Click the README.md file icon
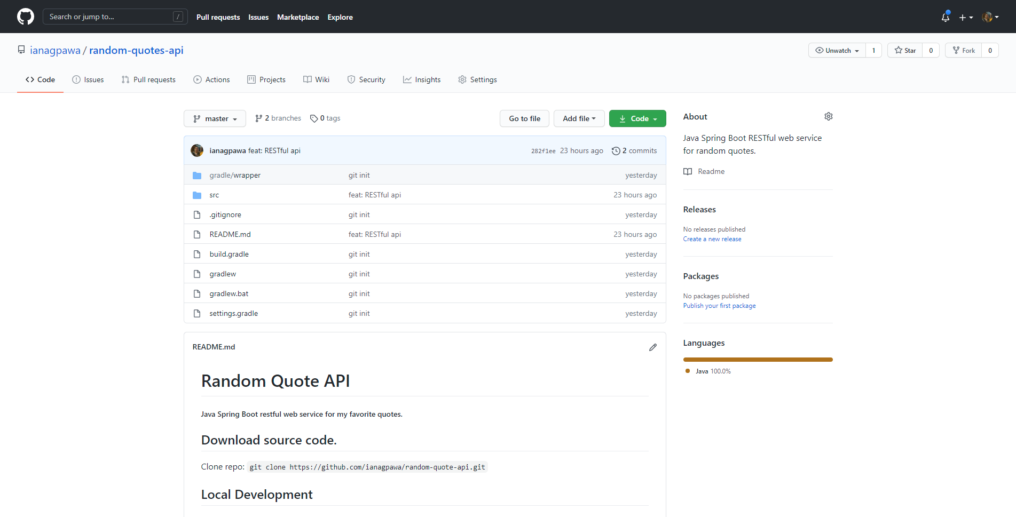 point(197,234)
